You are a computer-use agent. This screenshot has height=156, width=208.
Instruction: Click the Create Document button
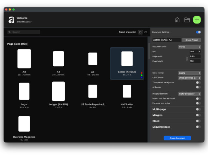177,138
